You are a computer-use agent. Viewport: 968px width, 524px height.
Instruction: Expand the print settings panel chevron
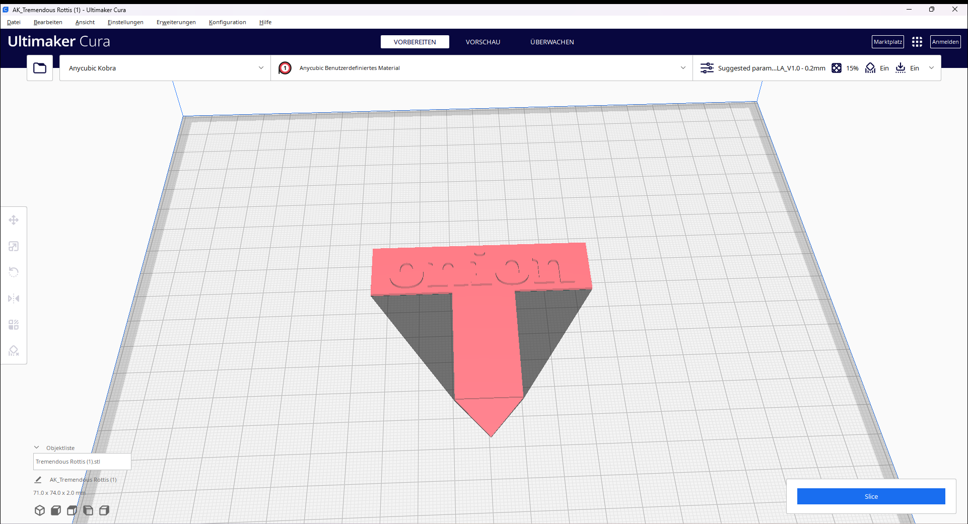(x=931, y=68)
